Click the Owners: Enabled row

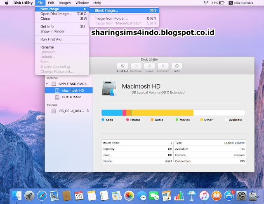(210, 155)
